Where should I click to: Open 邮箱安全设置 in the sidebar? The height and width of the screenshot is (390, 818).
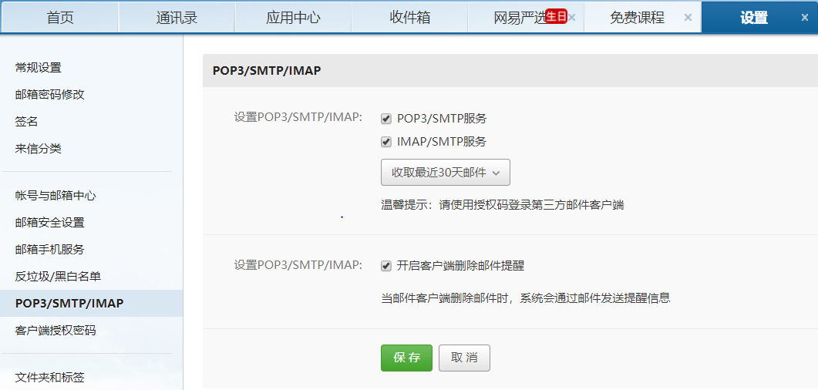point(50,224)
